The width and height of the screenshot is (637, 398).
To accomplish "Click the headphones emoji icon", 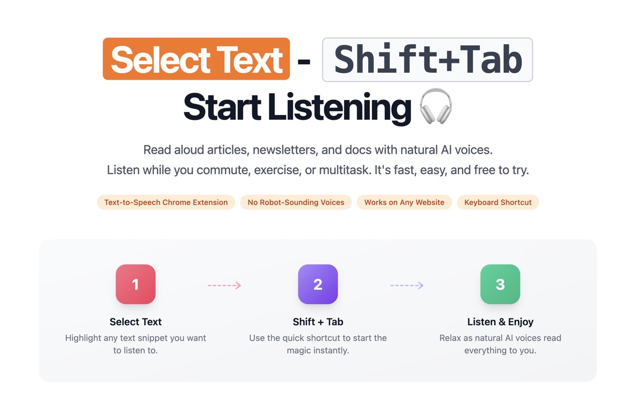I will [435, 106].
